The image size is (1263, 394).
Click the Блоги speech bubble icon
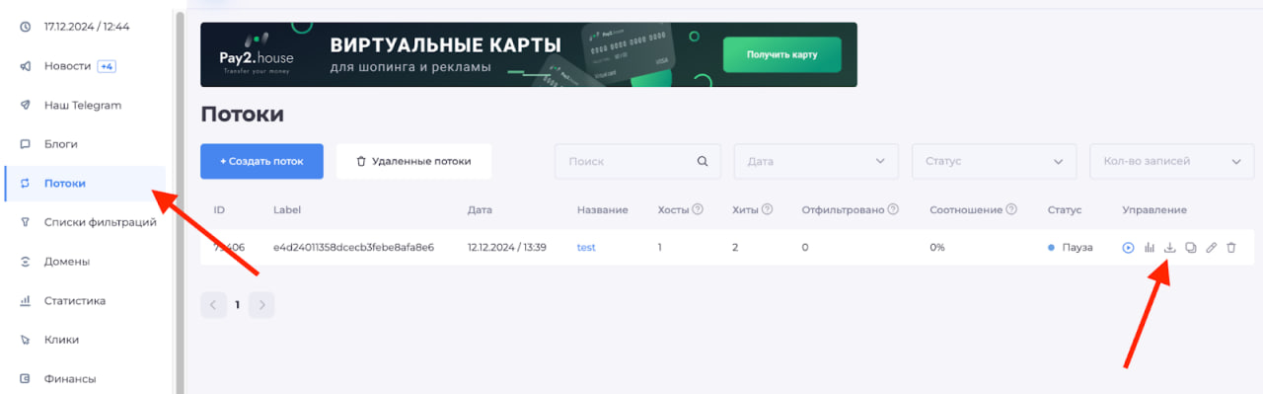(x=26, y=144)
